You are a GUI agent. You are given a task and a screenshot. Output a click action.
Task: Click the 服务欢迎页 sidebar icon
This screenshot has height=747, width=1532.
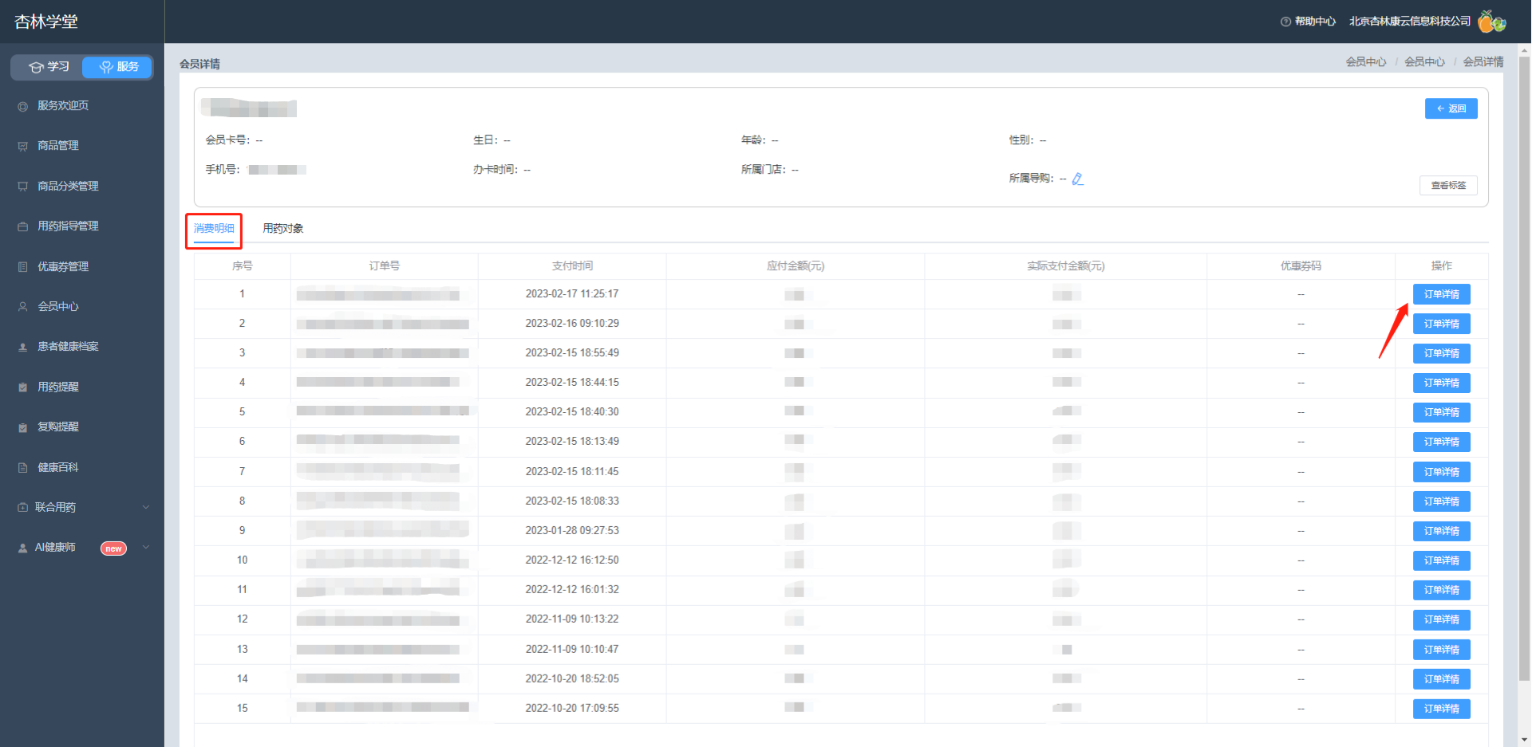click(22, 106)
